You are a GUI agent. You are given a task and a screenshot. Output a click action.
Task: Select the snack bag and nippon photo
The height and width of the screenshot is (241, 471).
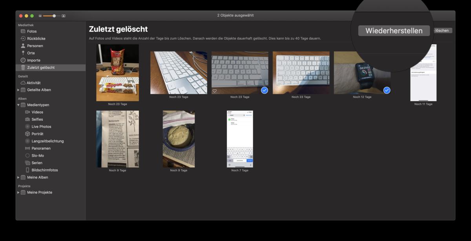[x=118, y=73]
